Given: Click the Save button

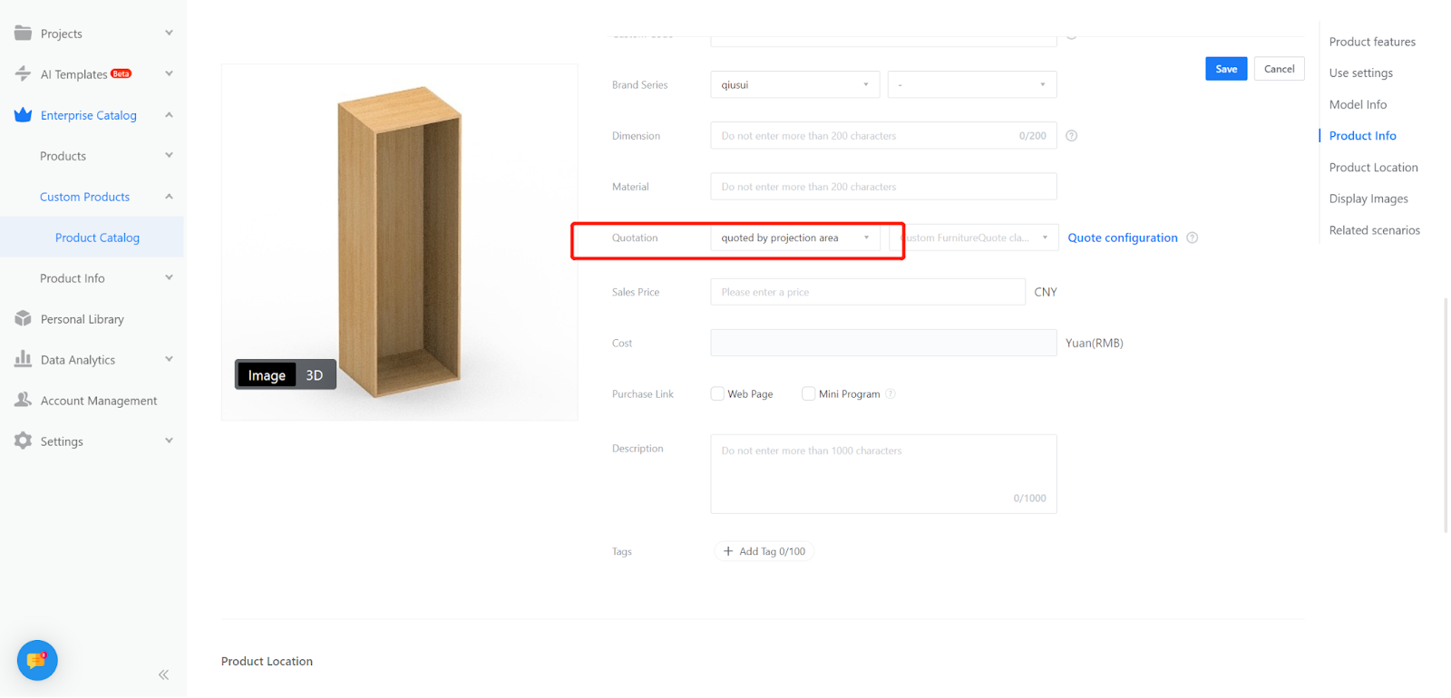Looking at the screenshot, I should tap(1226, 69).
